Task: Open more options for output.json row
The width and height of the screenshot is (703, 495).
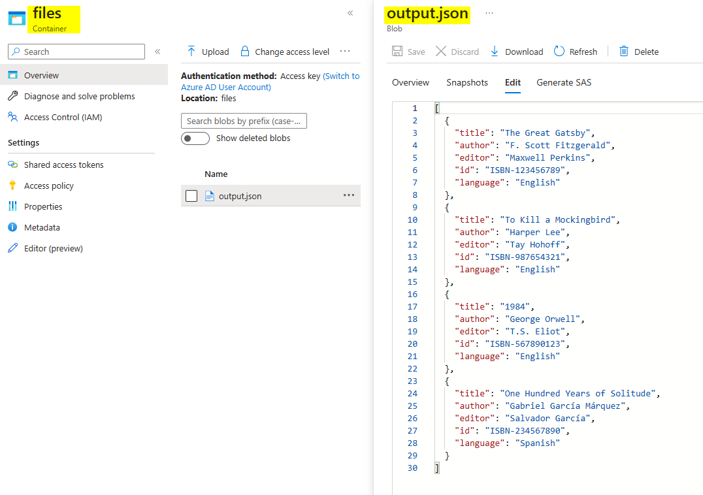Action: [349, 195]
